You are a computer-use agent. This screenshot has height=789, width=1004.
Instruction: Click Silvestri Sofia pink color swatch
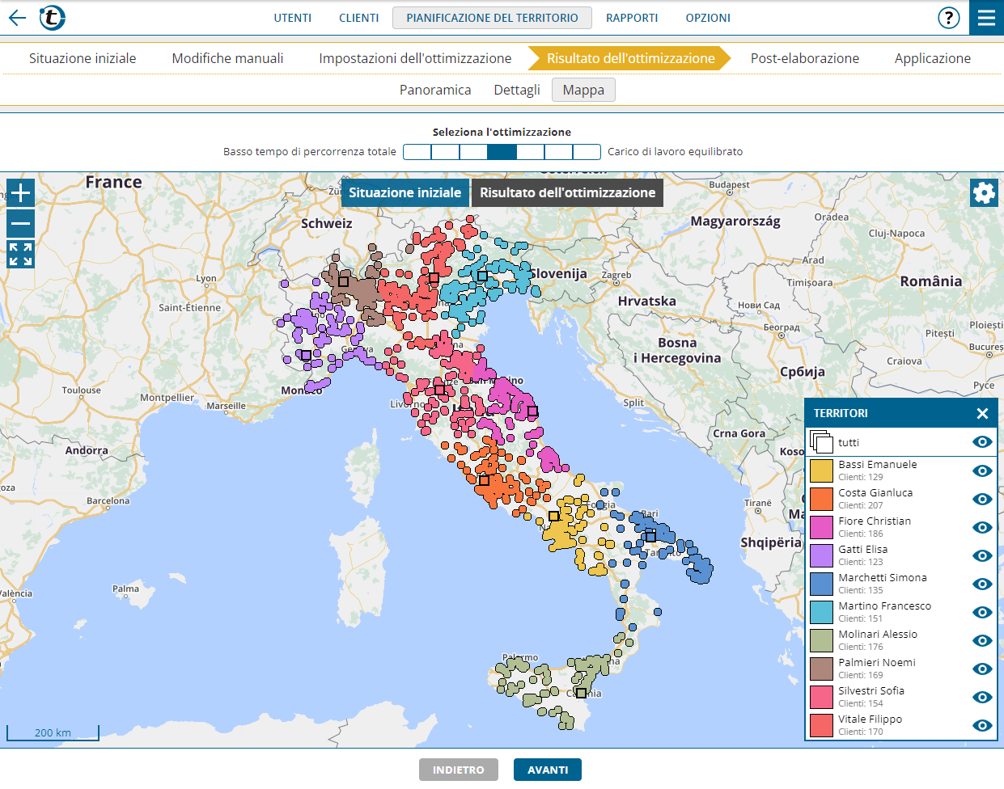pyautogui.click(x=821, y=697)
